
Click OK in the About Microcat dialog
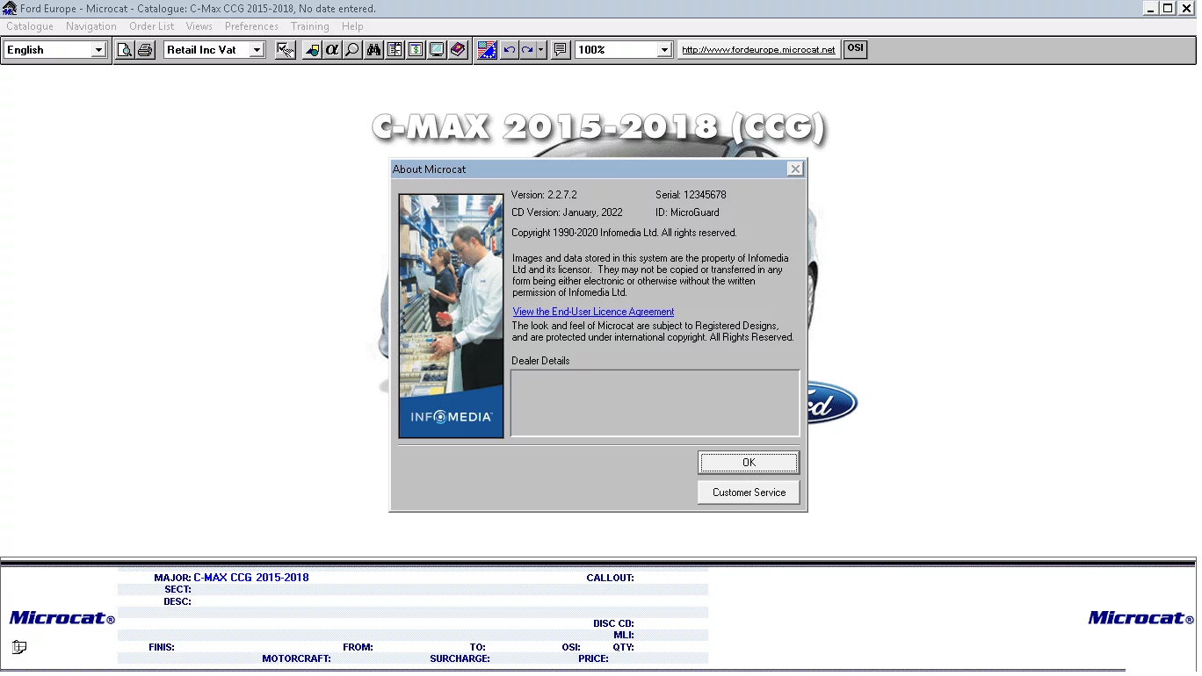(x=748, y=462)
